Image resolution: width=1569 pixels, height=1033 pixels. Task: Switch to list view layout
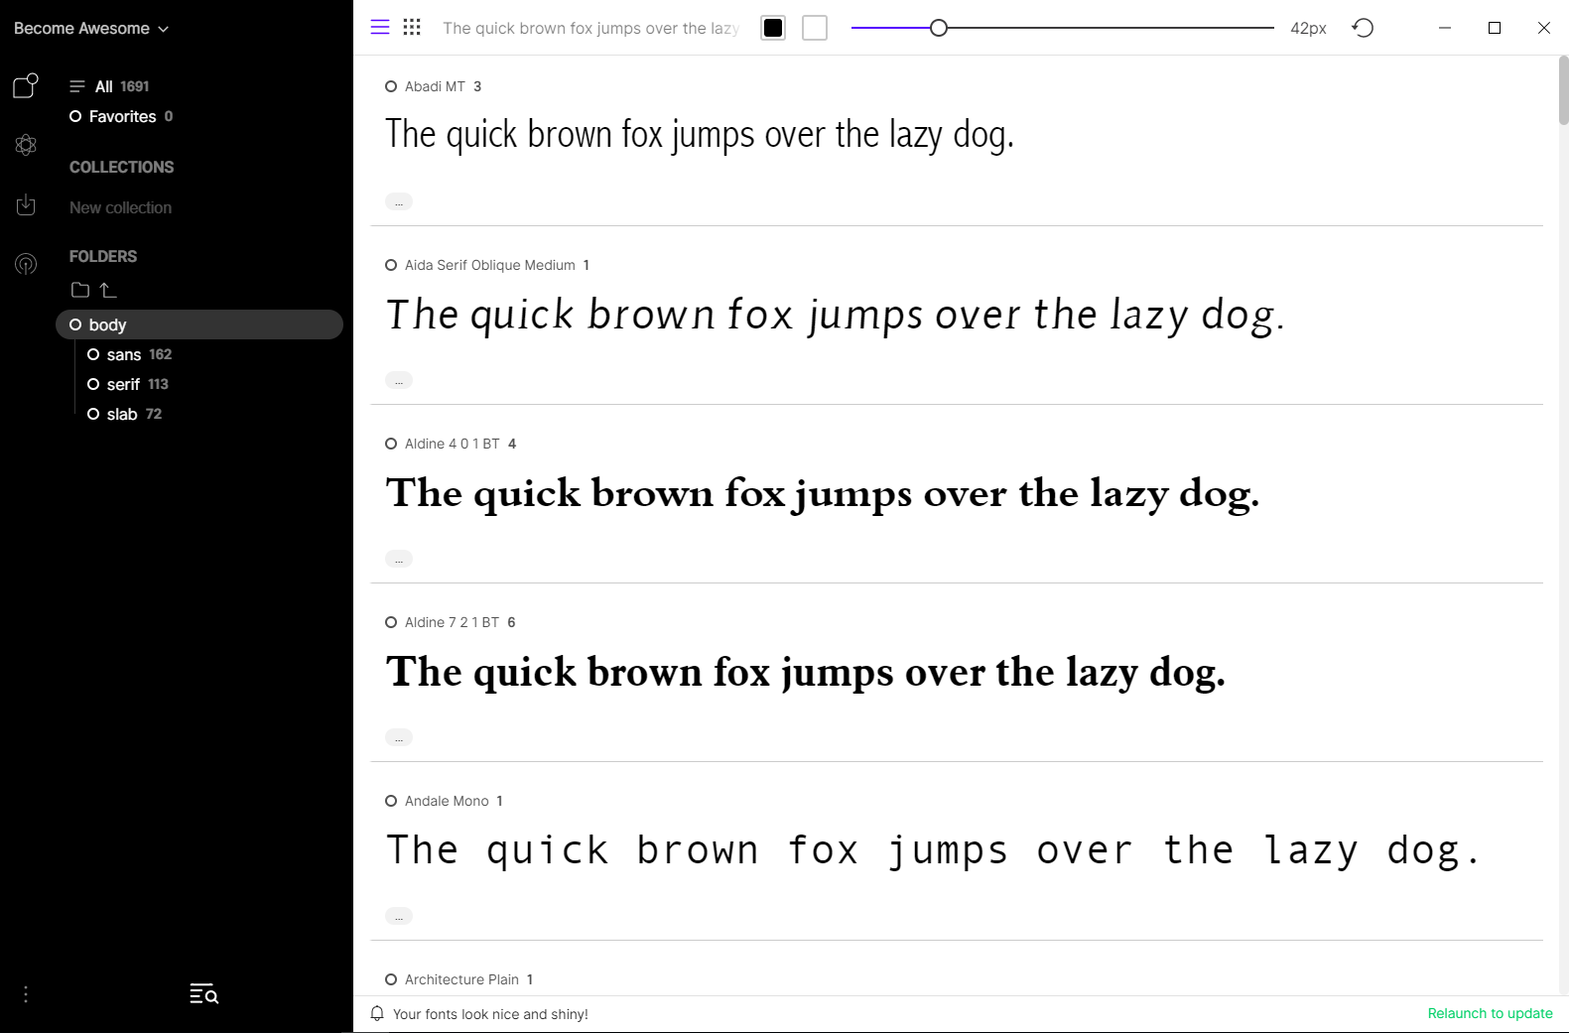coord(380,28)
